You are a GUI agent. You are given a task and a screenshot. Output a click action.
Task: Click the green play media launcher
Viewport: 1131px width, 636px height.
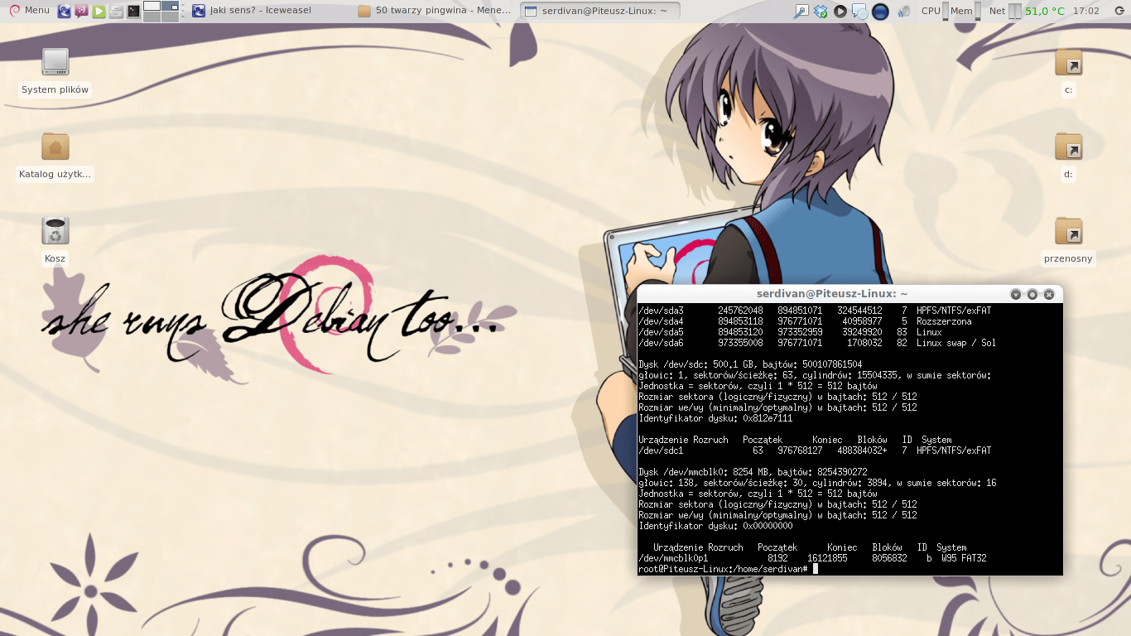click(99, 11)
